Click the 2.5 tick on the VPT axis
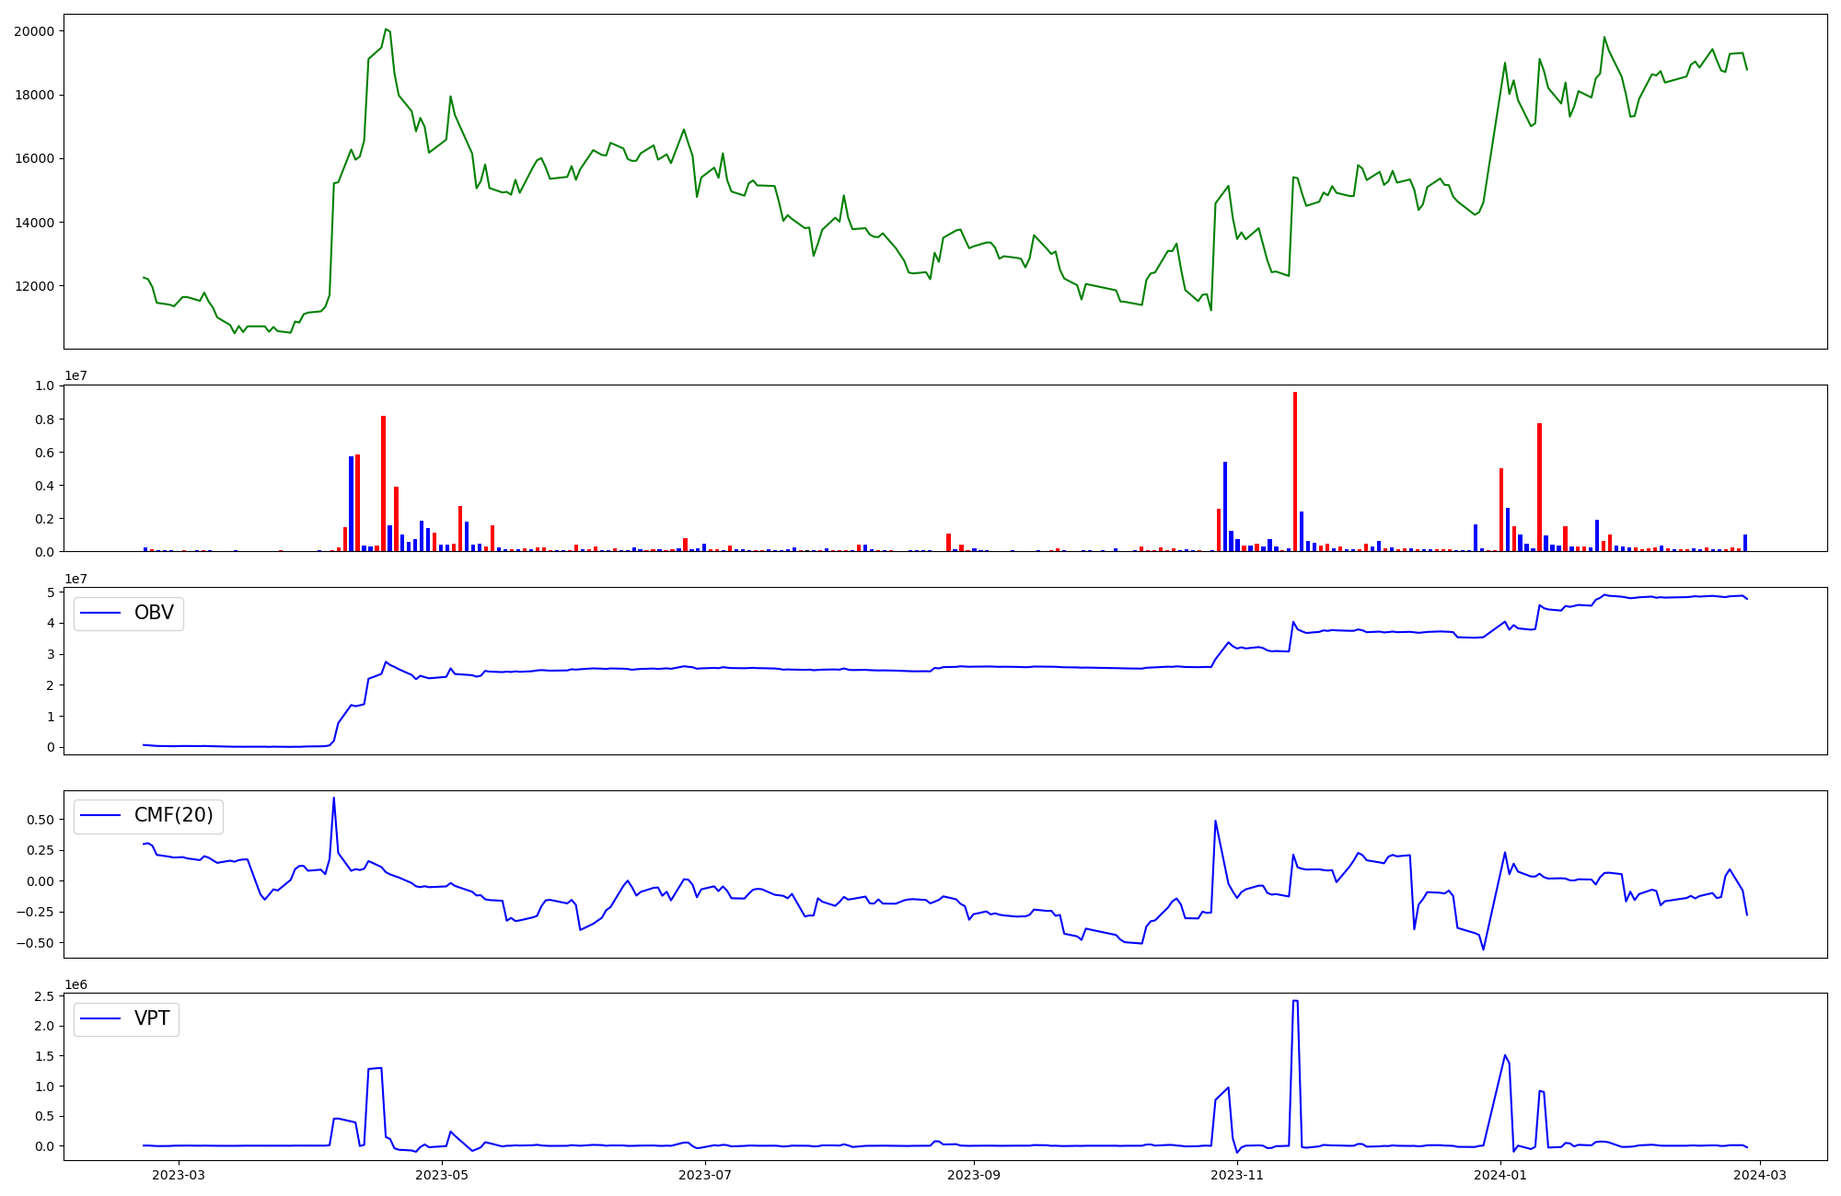The image size is (1841, 1196). pos(43,996)
